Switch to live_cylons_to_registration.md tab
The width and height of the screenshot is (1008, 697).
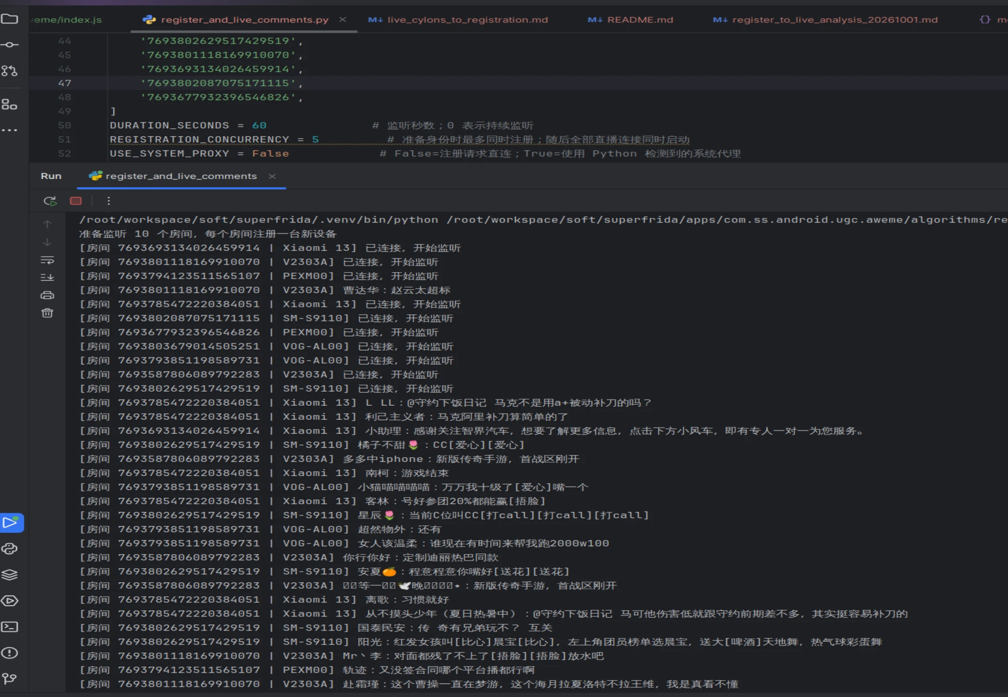tap(458, 20)
